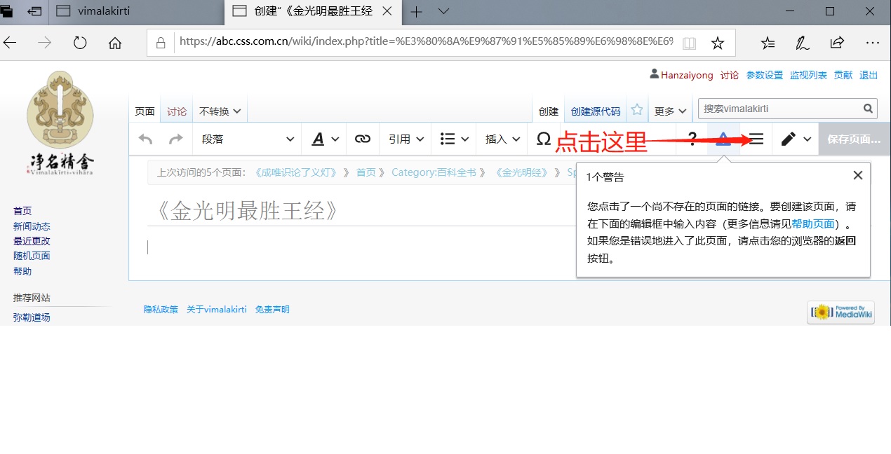
Task: Click the address bar URL
Action: coord(426,42)
